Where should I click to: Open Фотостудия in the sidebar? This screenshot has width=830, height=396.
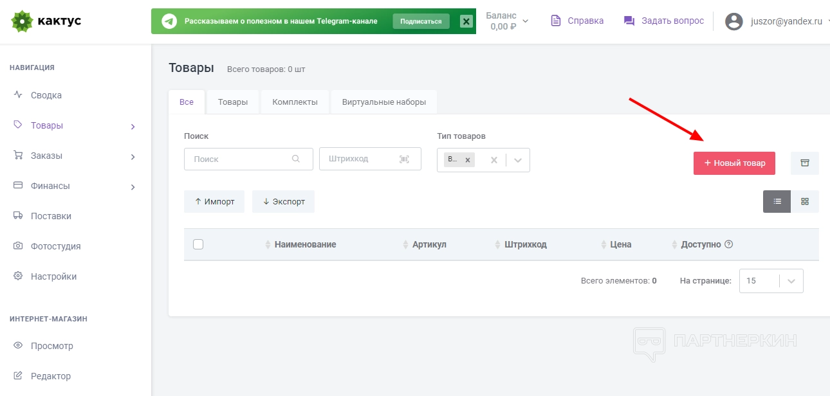coord(55,246)
